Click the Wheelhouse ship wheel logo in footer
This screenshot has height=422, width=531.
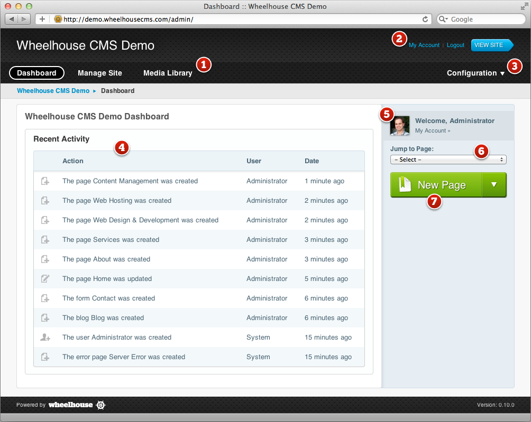coord(101,405)
